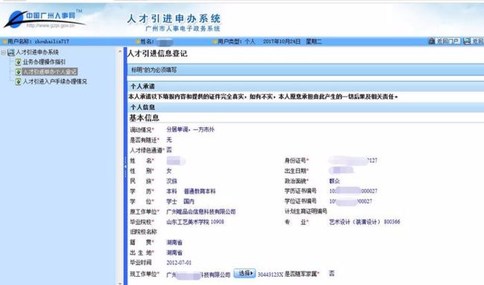Click the icon beside 人才引进入户手续办理情况
Viewport: 484px width, 285px height.
pyautogui.click(x=18, y=82)
